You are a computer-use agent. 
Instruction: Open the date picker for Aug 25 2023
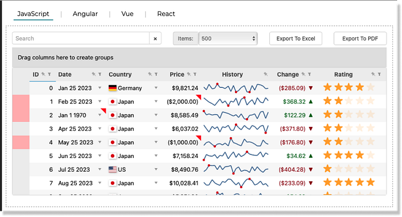click(100, 183)
